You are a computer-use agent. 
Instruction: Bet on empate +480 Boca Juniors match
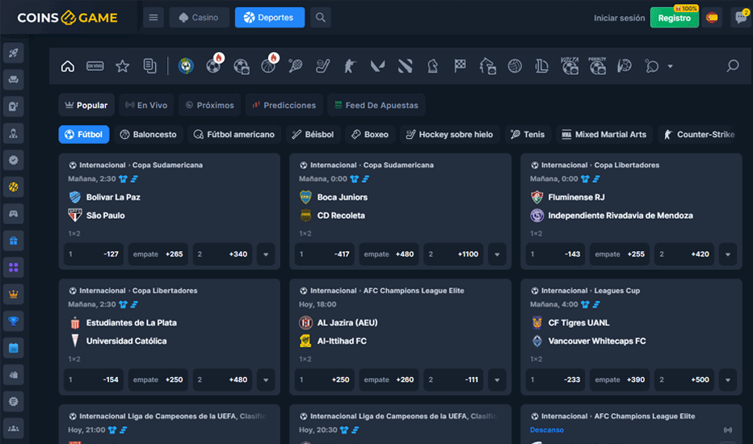click(389, 254)
